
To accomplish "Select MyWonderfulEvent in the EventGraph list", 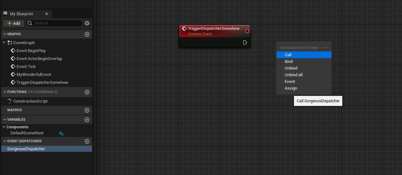I will point(33,75).
